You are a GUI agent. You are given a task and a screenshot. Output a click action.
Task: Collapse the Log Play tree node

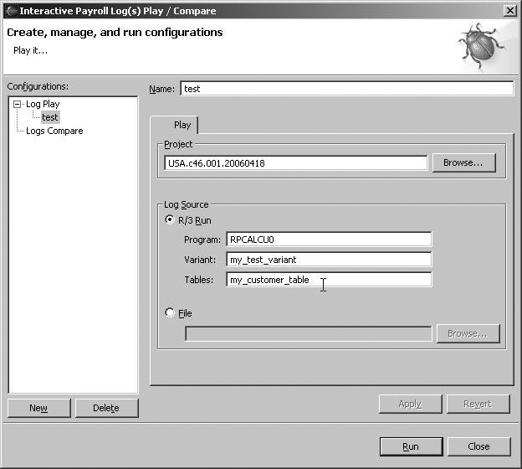17,104
